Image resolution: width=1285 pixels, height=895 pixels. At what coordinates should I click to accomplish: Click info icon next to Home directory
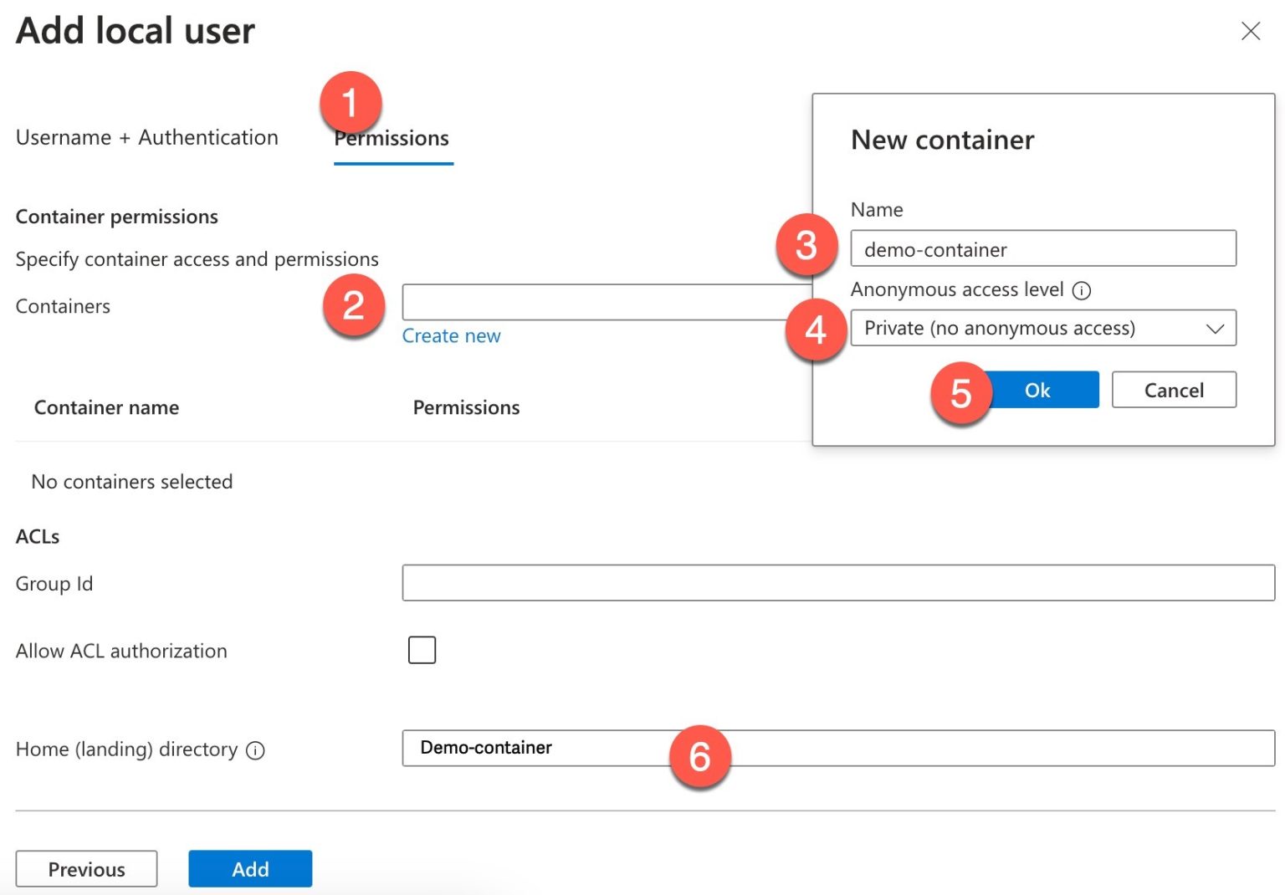point(256,750)
